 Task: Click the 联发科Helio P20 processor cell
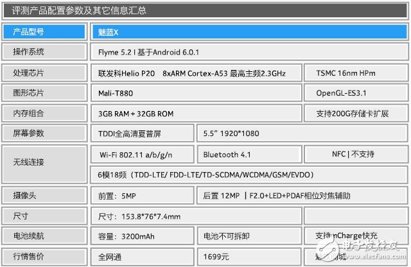[x=196, y=73]
